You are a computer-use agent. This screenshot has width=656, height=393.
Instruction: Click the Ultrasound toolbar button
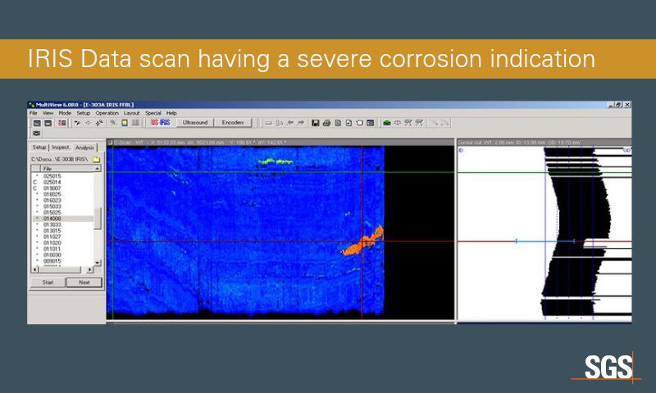click(195, 122)
